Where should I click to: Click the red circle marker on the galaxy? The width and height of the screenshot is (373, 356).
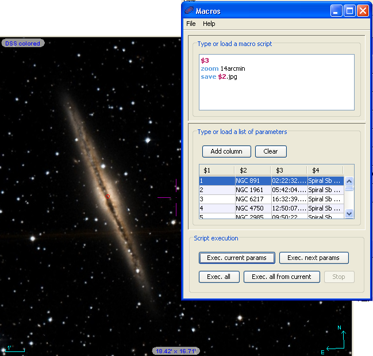(107, 196)
